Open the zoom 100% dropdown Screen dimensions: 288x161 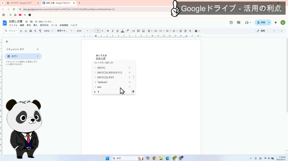[x=48, y=31]
